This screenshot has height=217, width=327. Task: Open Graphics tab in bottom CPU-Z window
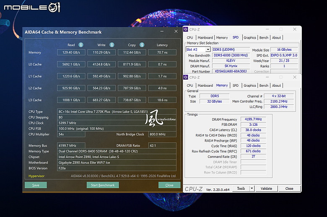tap(249, 86)
